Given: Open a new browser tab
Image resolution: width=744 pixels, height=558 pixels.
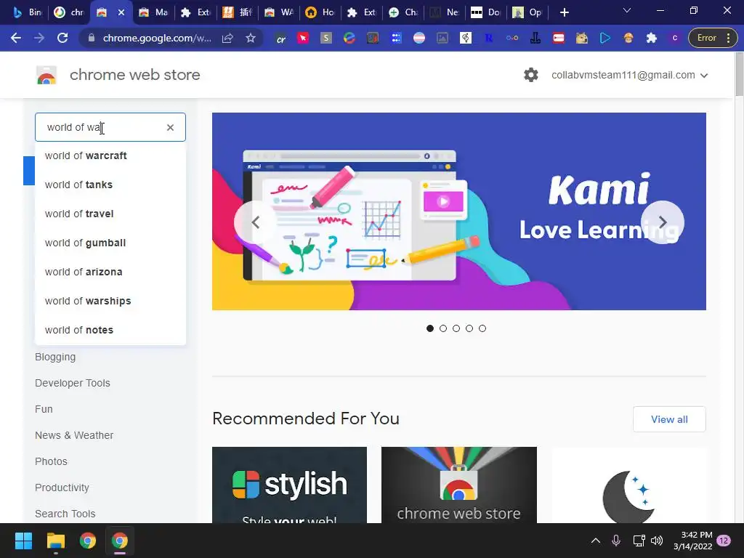Looking at the screenshot, I should (x=564, y=12).
